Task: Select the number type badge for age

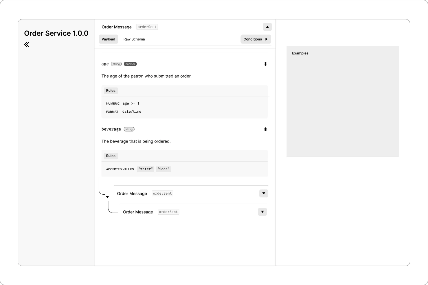Action: (130, 64)
